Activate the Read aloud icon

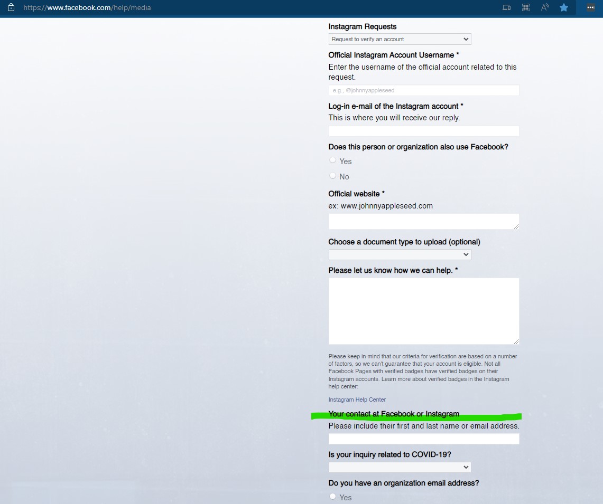545,7
